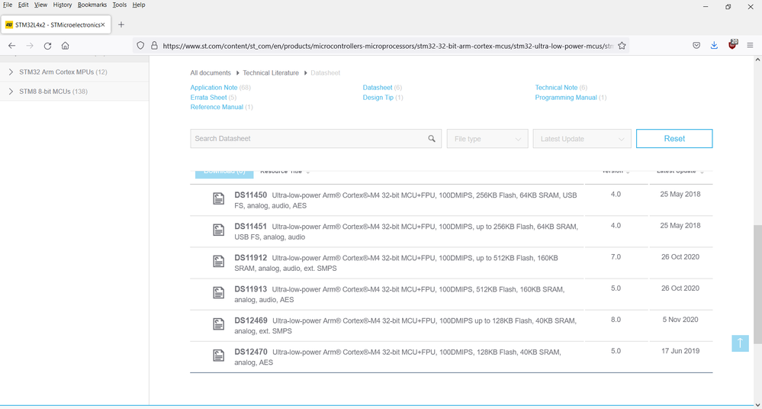Click the scrollbar down arrow
The width and height of the screenshot is (762, 409).
tap(757, 404)
